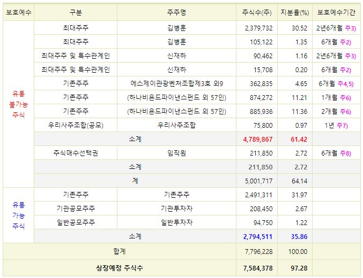The image size is (363, 278).
Task: Select share count 94,750
Action: tap(263, 222)
